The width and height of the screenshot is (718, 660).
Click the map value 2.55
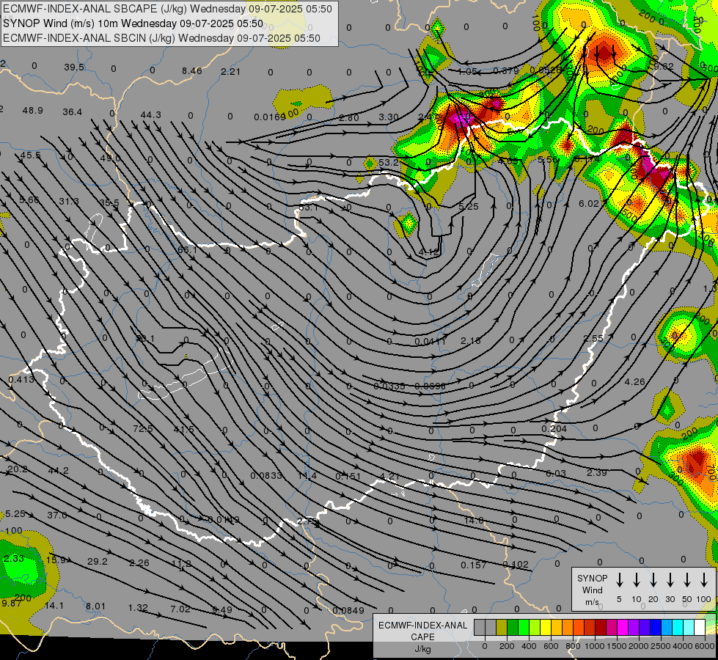tap(593, 338)
